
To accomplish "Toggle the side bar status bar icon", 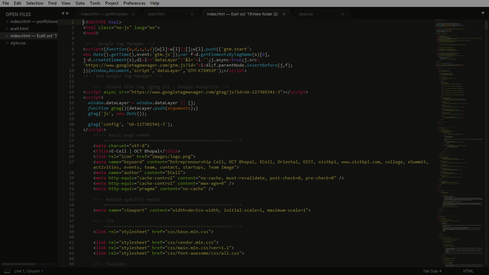I will pos(7,271).
